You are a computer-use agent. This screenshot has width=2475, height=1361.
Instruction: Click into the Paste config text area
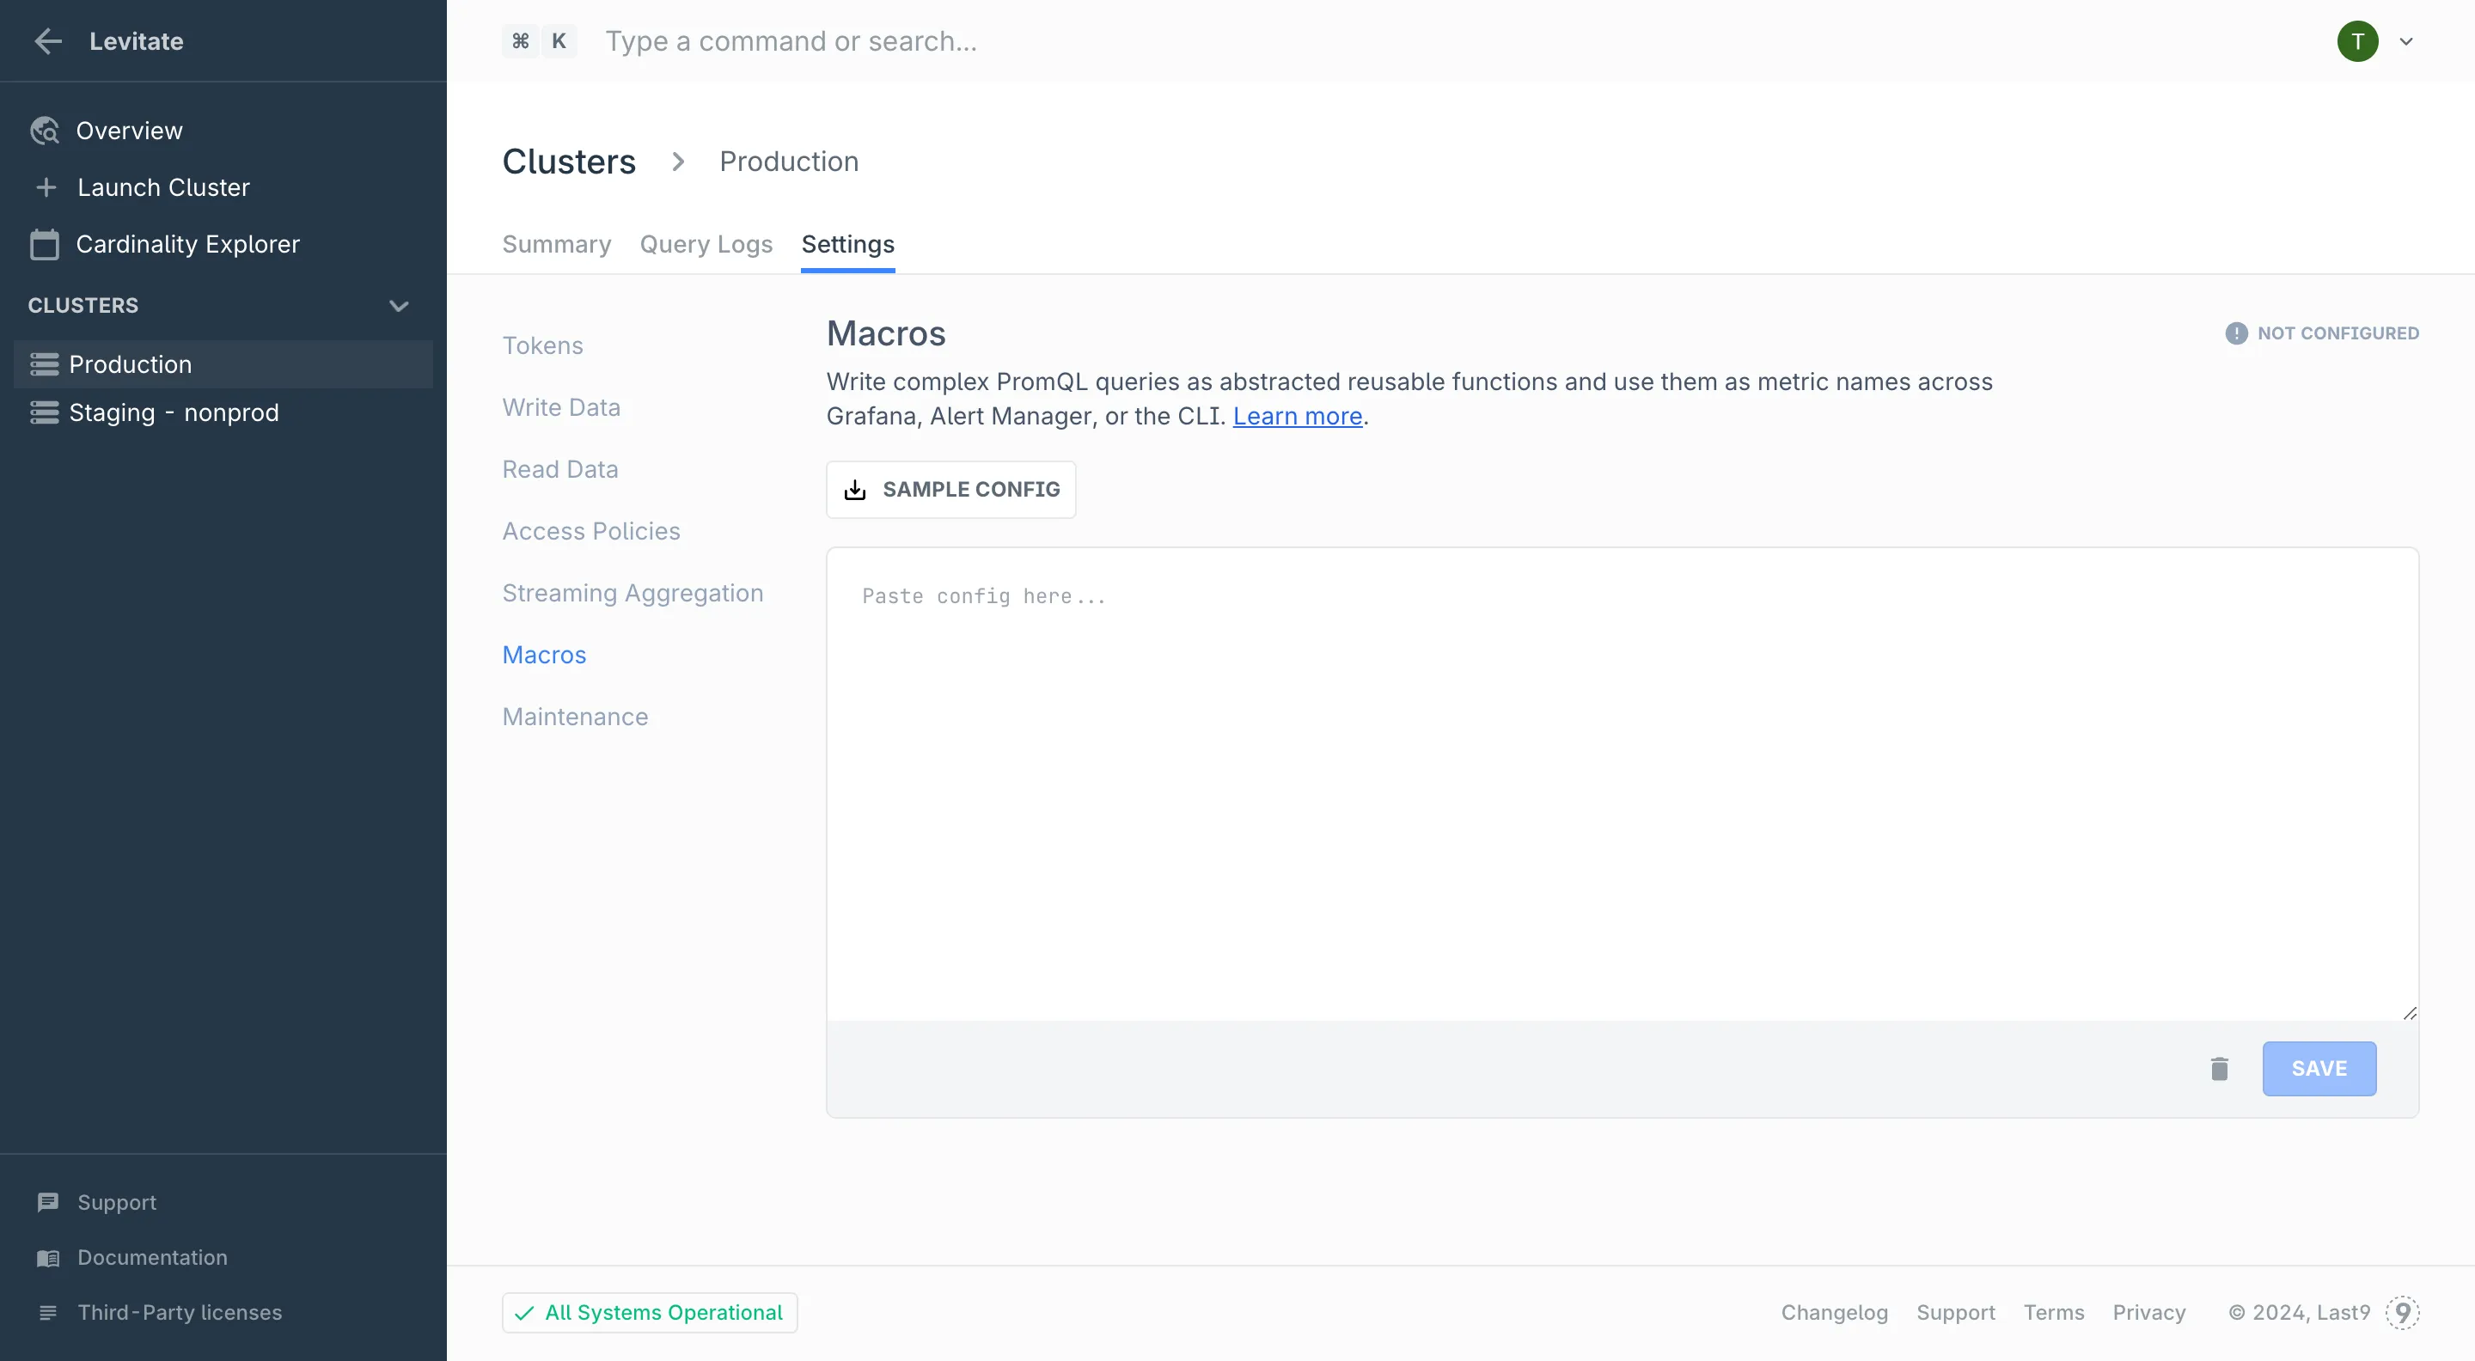click(1622, 783)
